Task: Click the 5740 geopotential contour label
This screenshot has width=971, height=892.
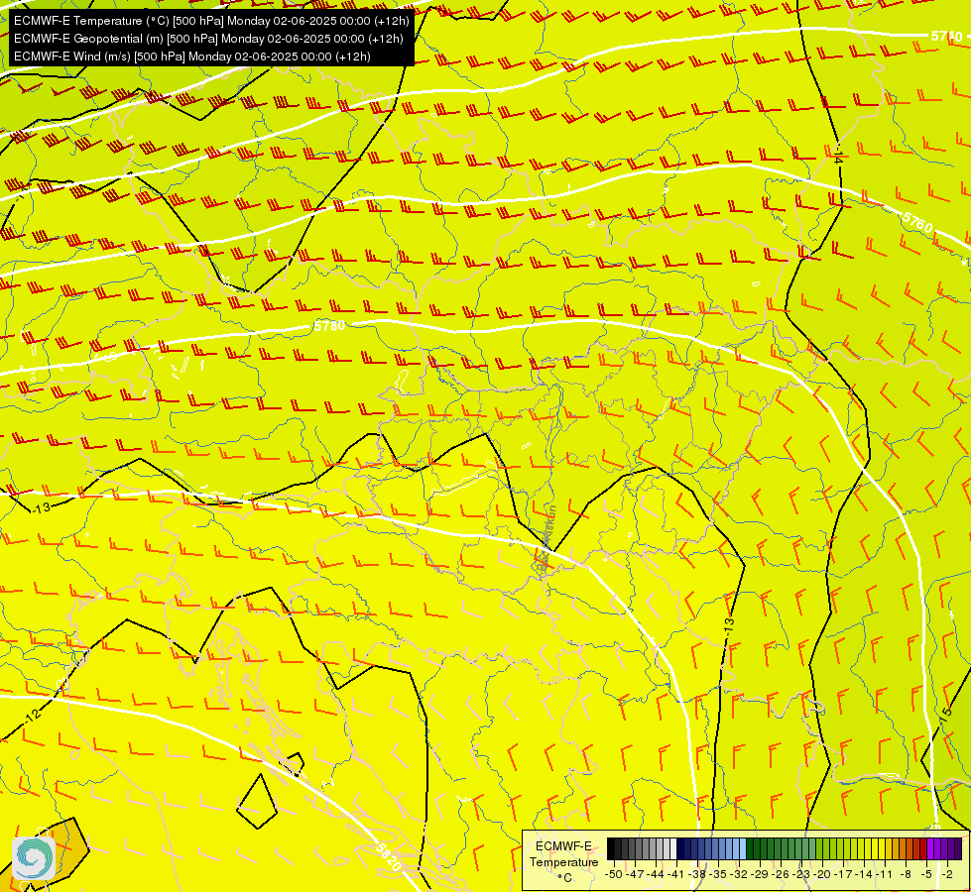Action: (947, 37)
